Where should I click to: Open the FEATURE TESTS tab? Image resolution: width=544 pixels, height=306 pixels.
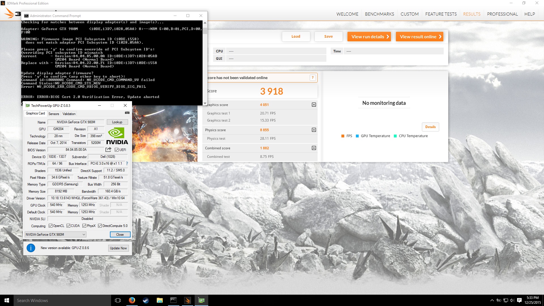pos(441,14)
